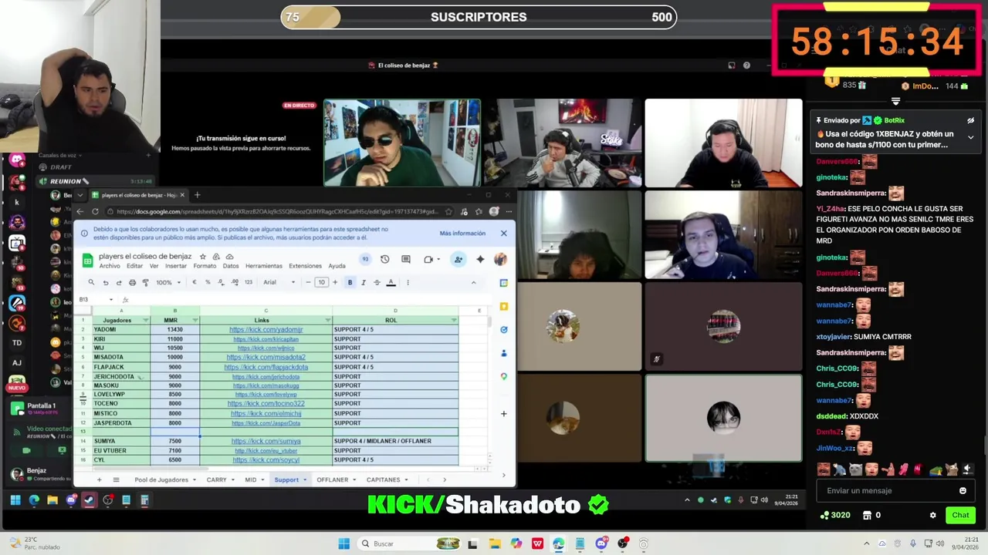The width and height of the screenshot is (988, 555).
Task: Hide the pinned BotRix message
Action: (x=970, y=120)
